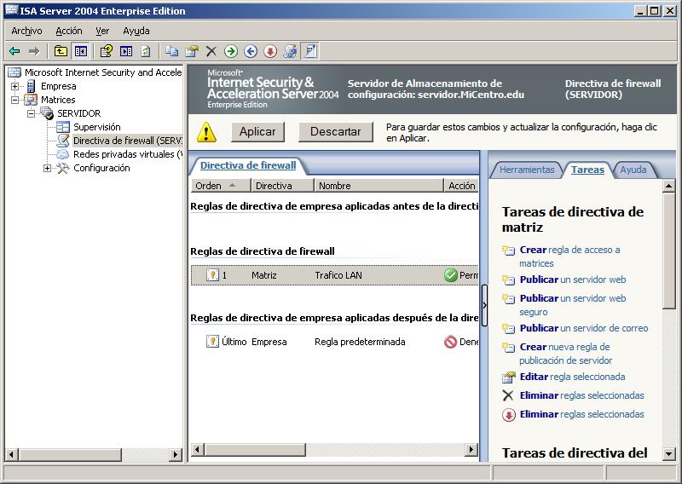Collapse the task pane with splitter arrow

484,305
